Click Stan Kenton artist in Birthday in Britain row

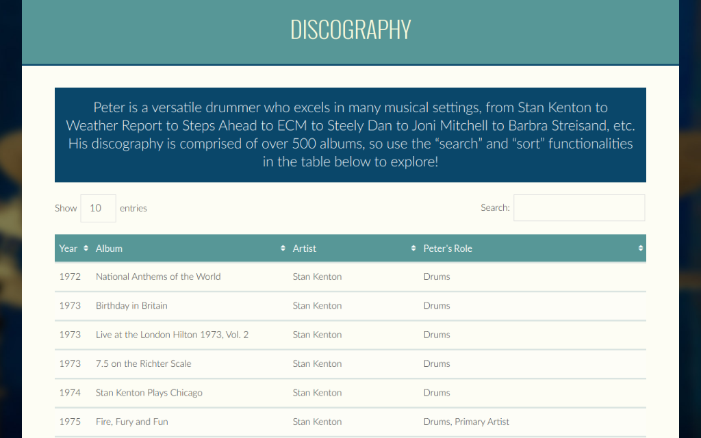pyautogui.click(x=318, y=306)
